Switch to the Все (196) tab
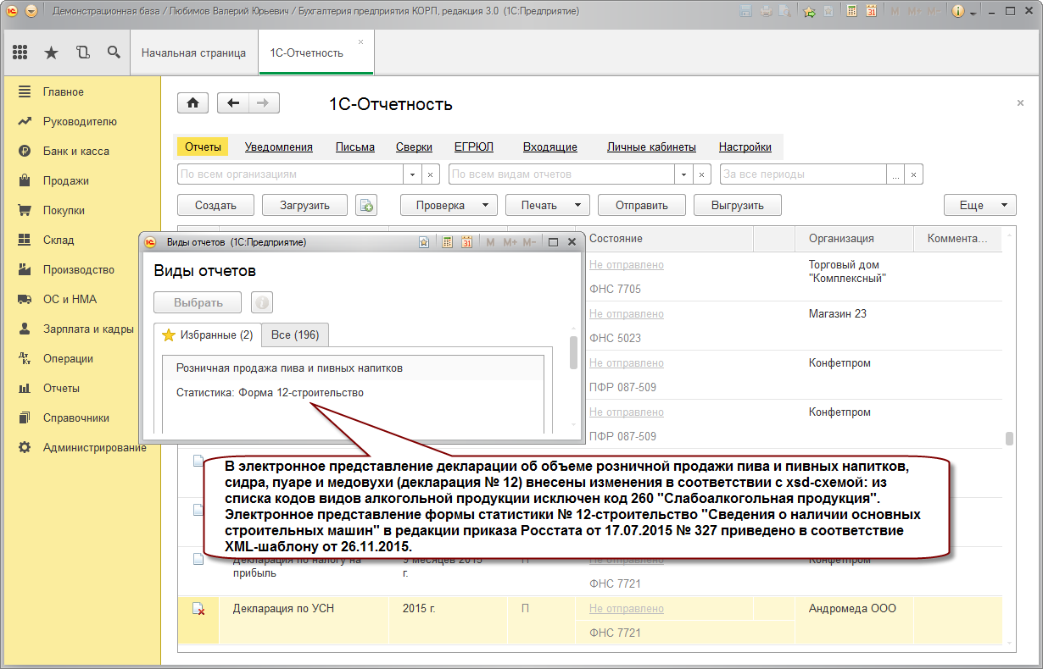 (x=295, y=334)
